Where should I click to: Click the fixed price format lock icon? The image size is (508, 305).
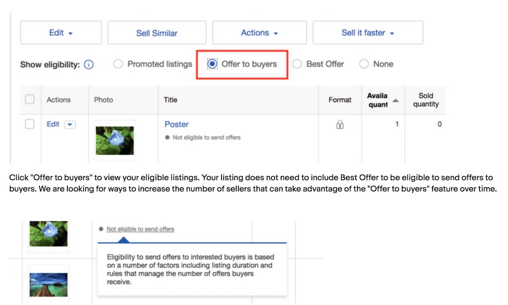pos(340,124)
